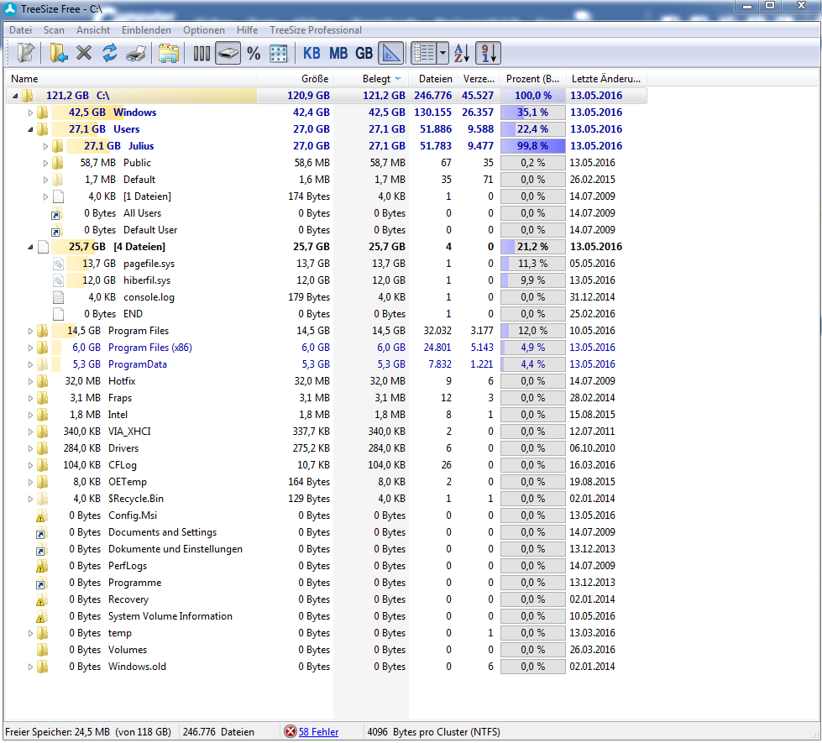
Task: Expand the Windows folder node
Action: coord(30,112)
